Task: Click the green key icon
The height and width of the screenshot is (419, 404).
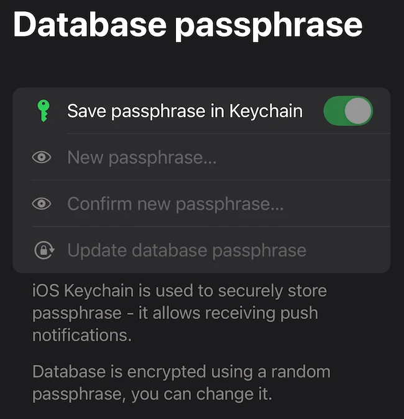Action: [44, 110]
